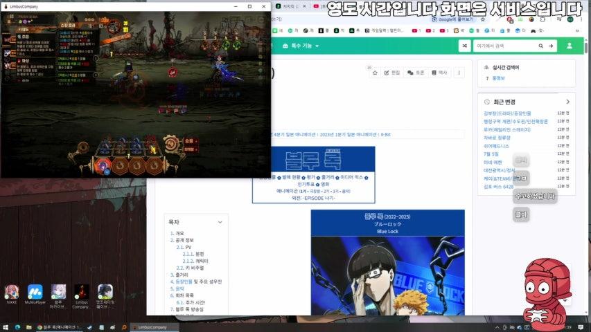Viewport: 591px width, 332px height.
Task: Click the 인기투표 link in Blue Lock box
Action: pos(306,185)
